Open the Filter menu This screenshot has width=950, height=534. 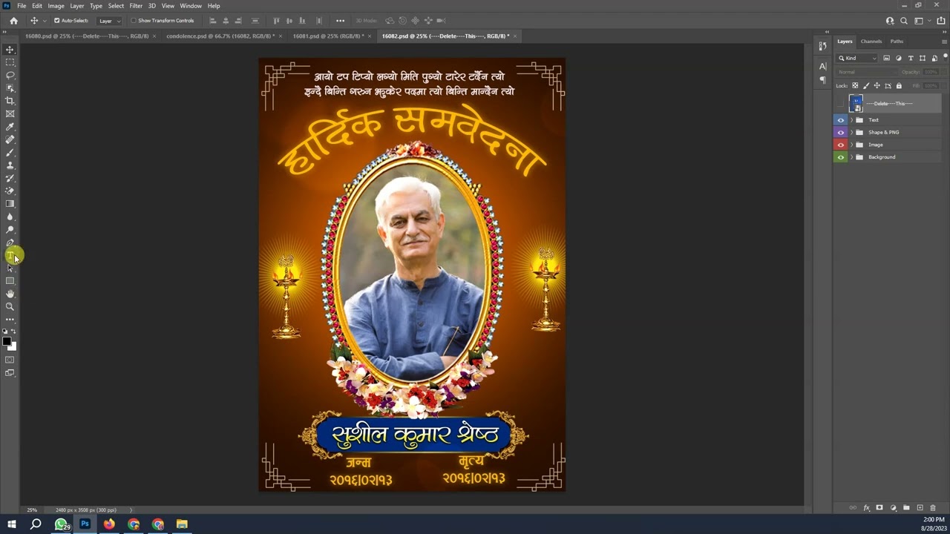tap(136, 5)
